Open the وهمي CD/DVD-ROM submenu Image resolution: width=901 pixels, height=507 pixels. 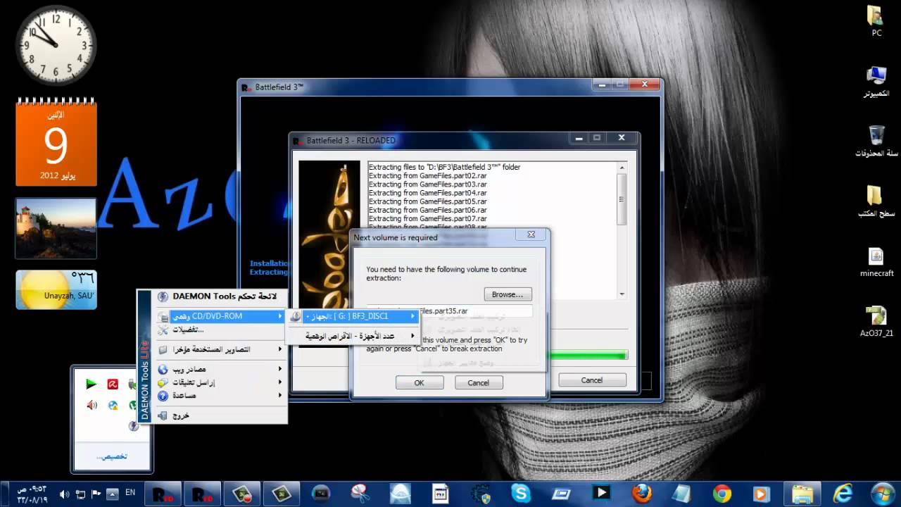221,316
